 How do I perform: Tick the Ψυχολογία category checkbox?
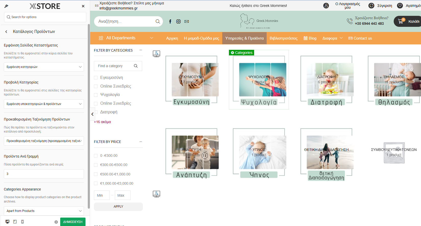pyautogui.click(x=96, y=95)
